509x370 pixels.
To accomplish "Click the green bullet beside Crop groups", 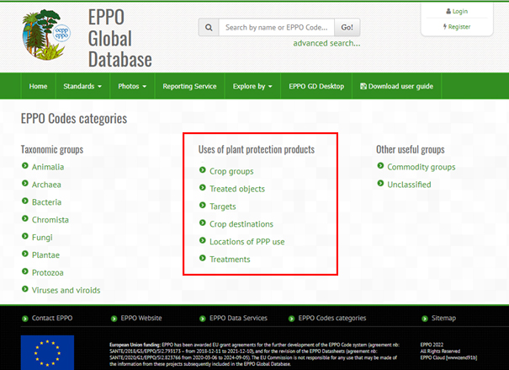I will pos(203,170).
